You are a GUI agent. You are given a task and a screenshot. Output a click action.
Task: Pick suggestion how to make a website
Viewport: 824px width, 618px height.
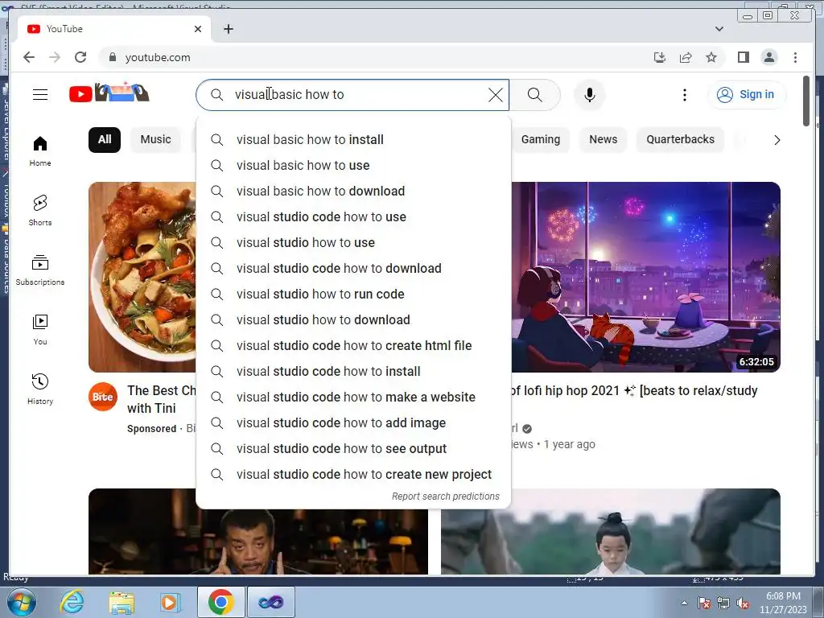pos(353,398)
